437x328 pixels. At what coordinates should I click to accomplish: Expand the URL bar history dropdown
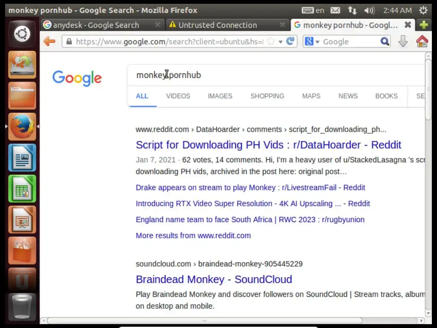pyautogui.click(x=281, y=42)
